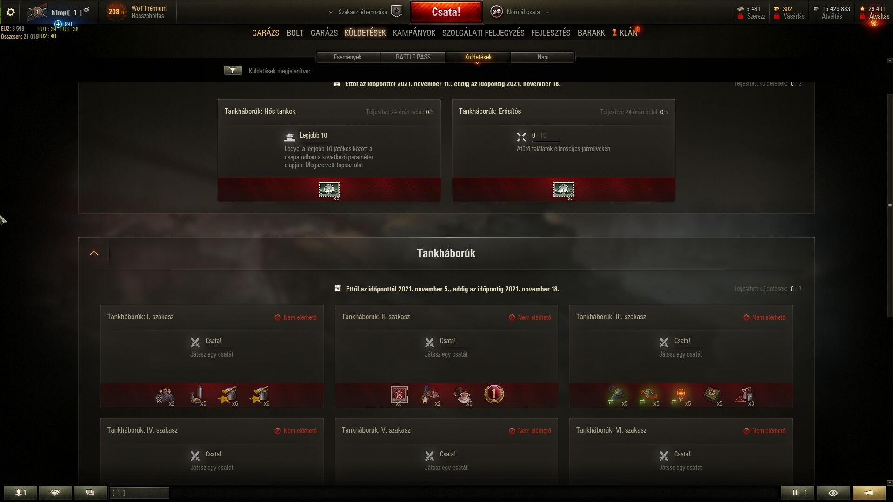The height and width of the screenshot is (502, 893).
Task: Open the Normál csata battle type dropdown
Action: click(x=520, y=12)
